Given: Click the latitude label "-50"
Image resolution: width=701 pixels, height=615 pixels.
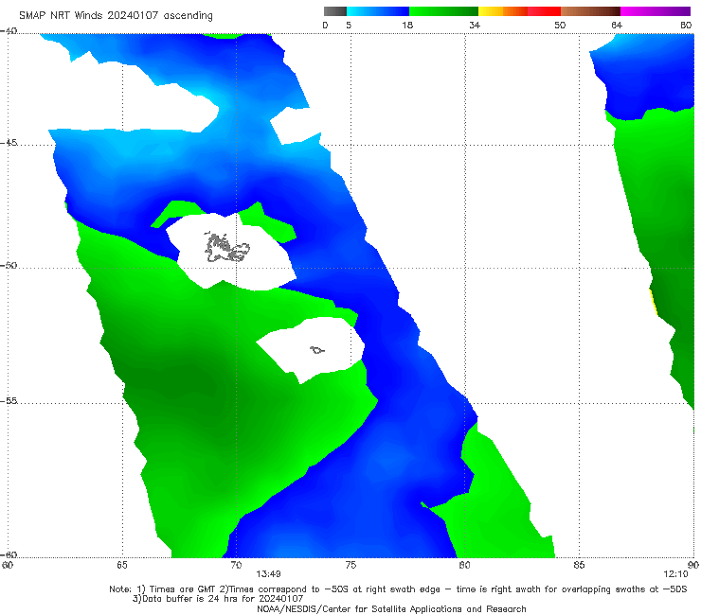Looking at the screenshot, I should (9, 265).
